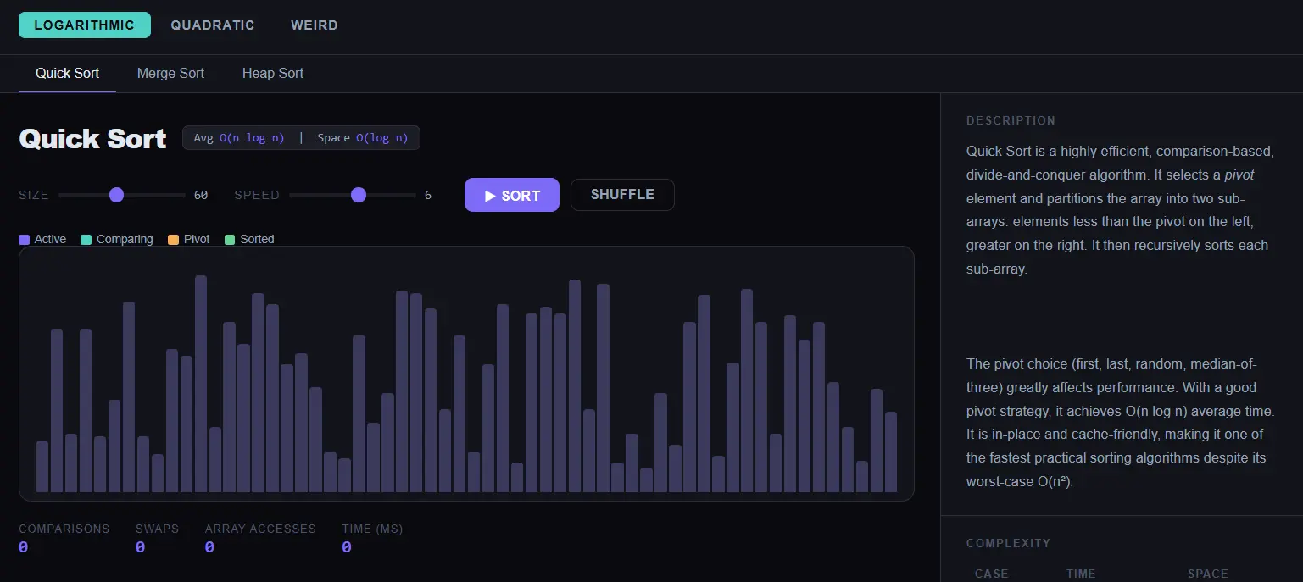Click the SPEED label beside slider
1303x582 pixels.
pos(257,196)
